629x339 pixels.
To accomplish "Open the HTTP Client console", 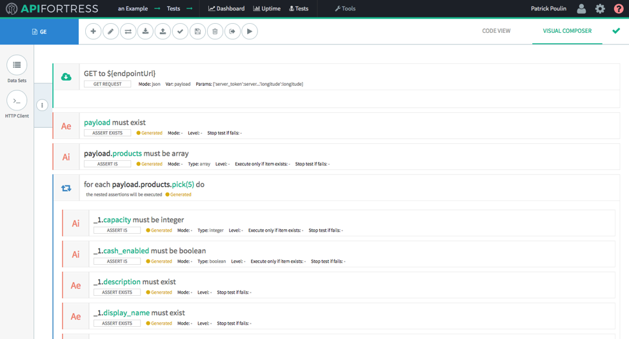I will pyautogui.click(x=17, y=105).
